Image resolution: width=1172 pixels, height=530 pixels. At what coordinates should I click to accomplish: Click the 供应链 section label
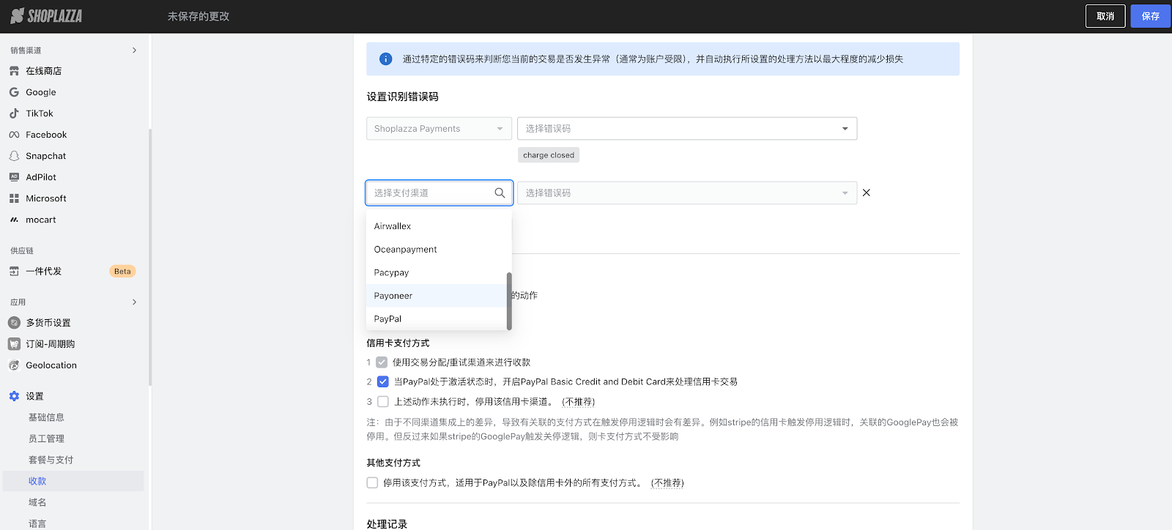pos(22,250)
